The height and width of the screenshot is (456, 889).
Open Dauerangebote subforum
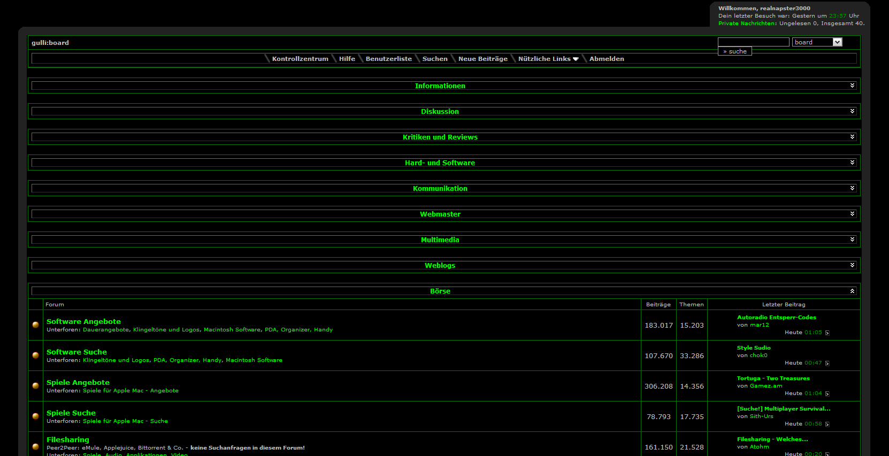pos(106,330)
